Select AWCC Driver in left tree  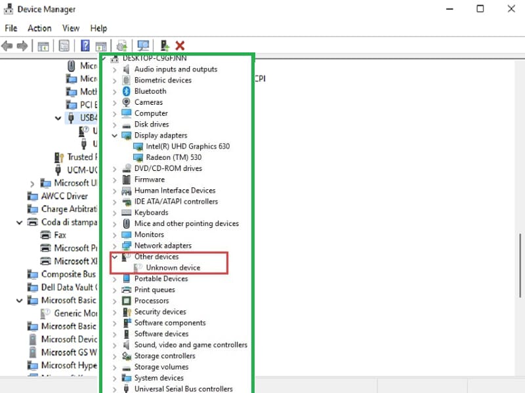click(64, 196)
